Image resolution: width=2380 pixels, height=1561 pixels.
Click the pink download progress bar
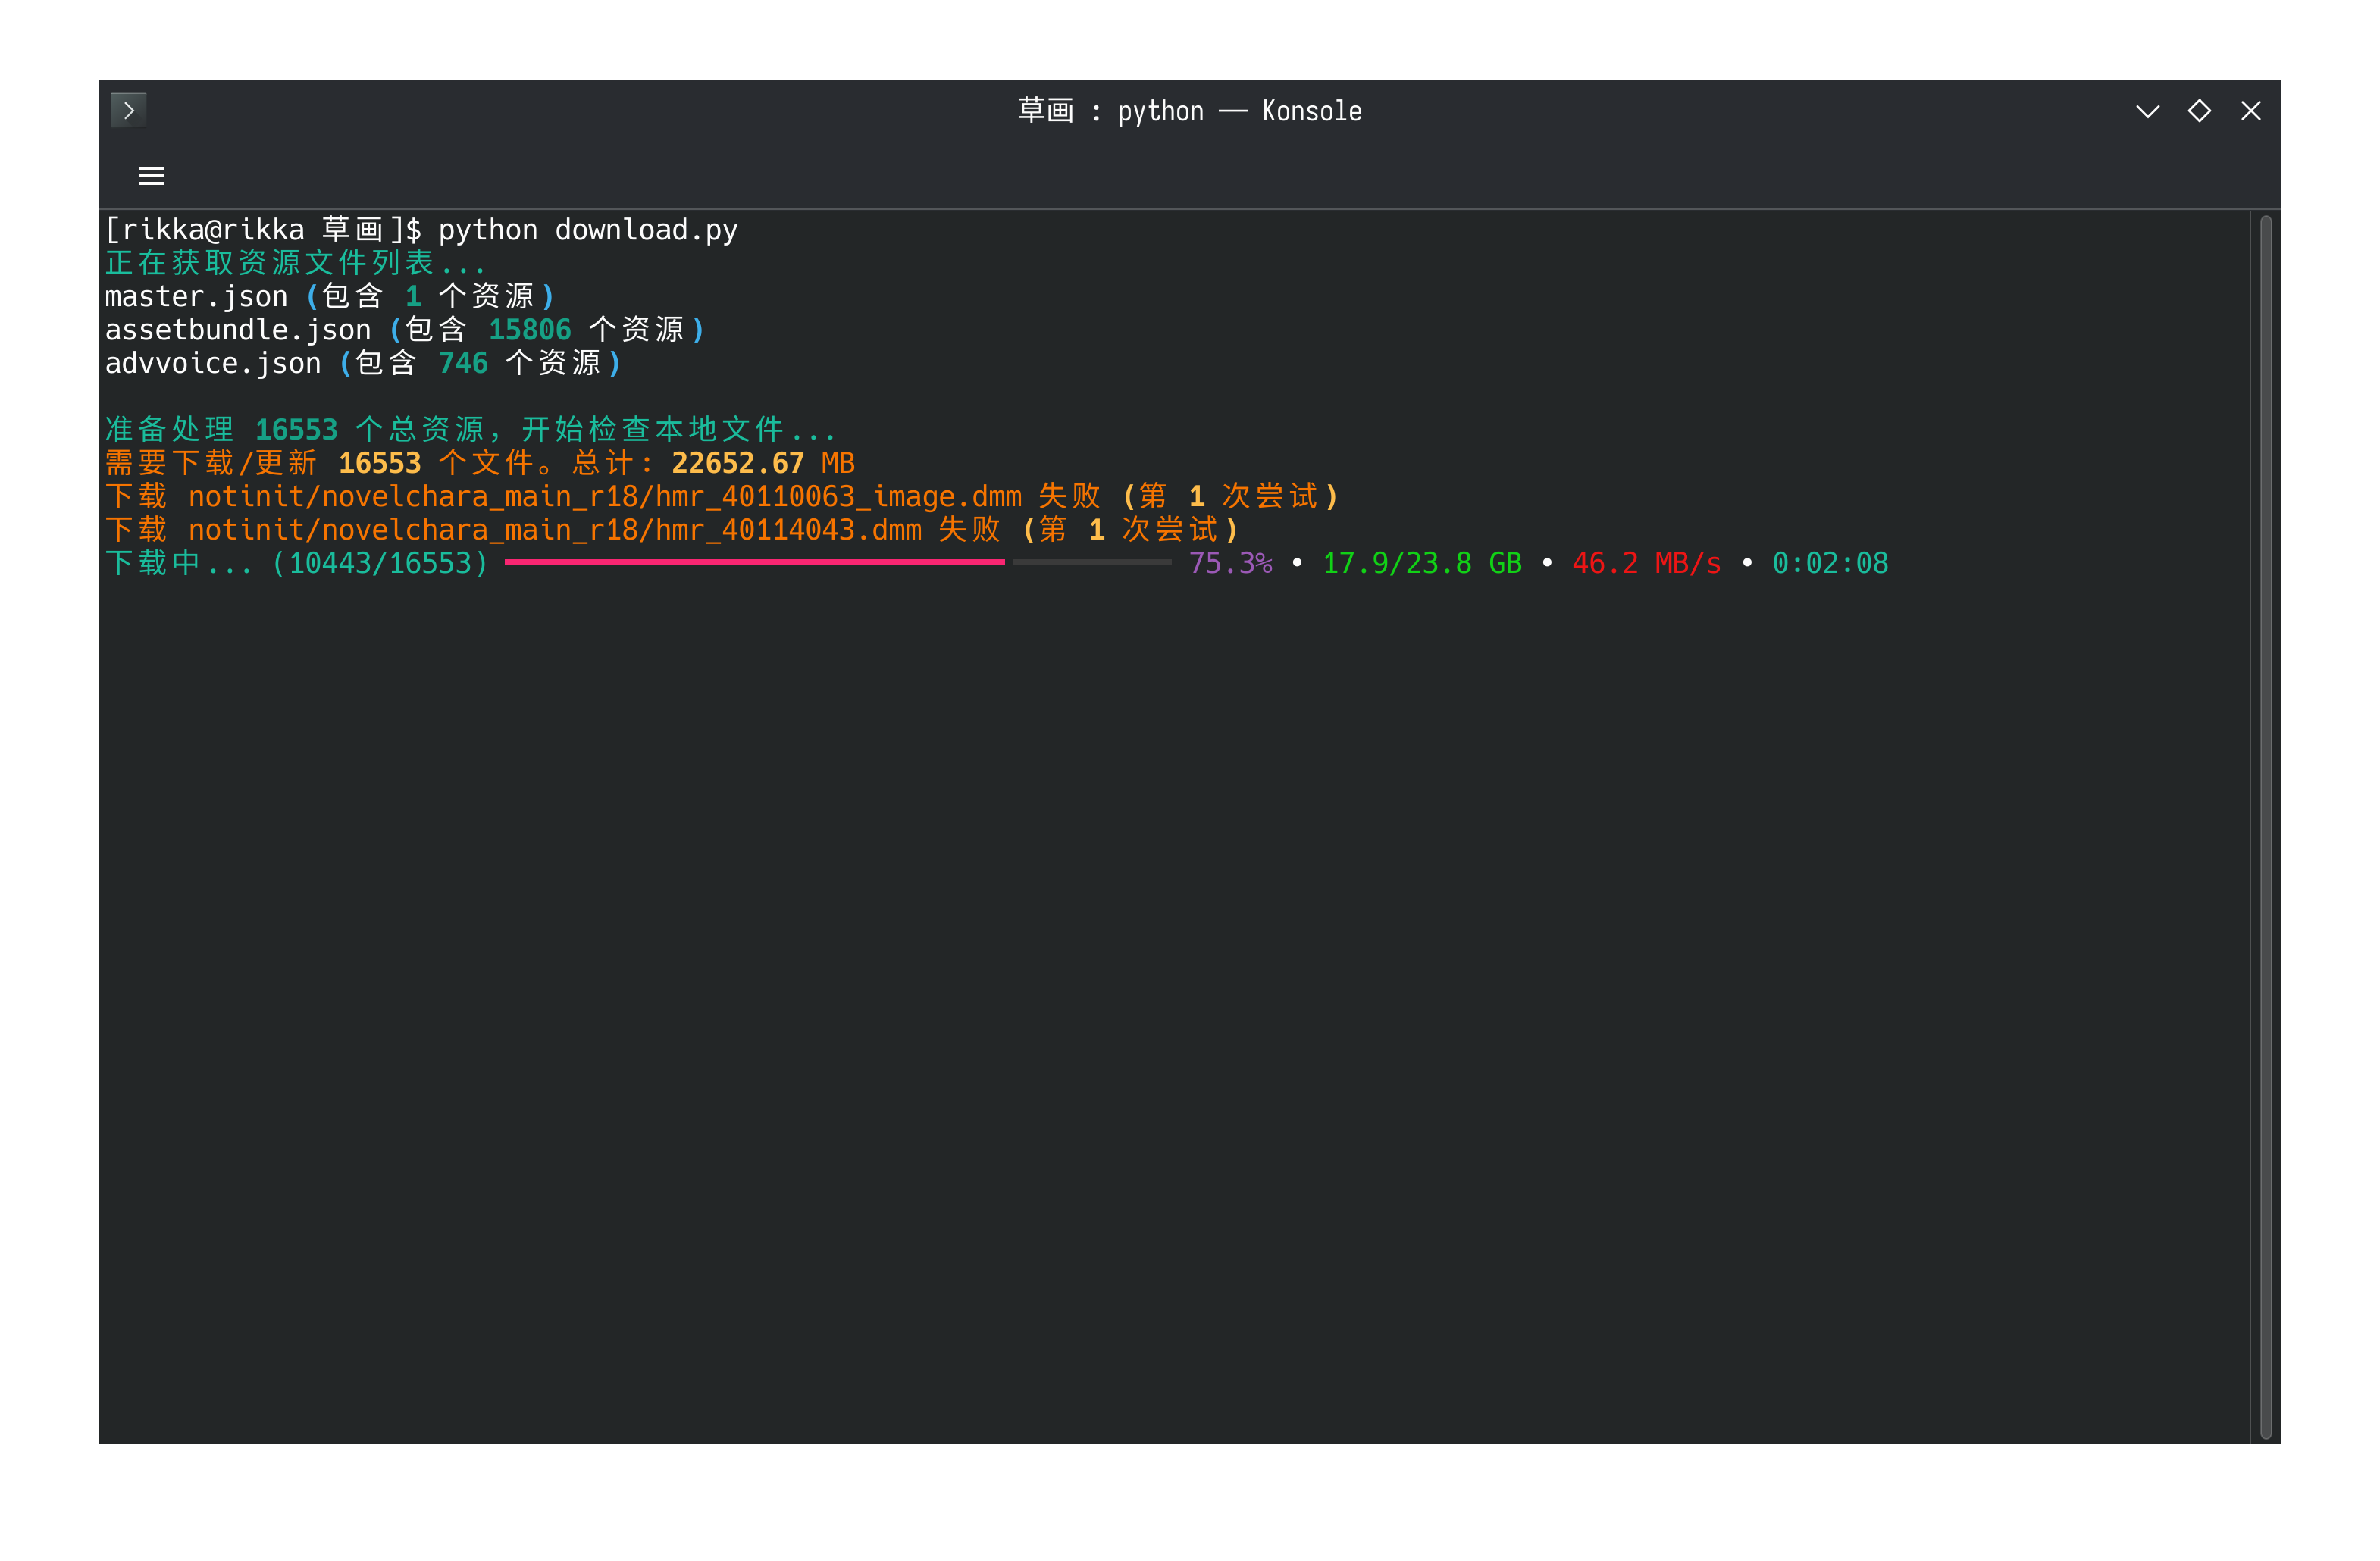coord(755,563)
